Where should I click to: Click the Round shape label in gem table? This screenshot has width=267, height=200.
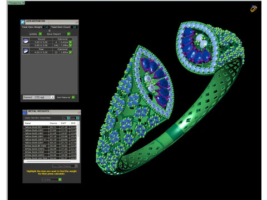click(41, 39)
